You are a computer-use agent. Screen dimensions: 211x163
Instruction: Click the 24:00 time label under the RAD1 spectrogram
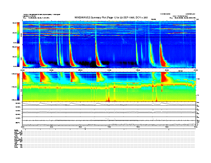click(x=196, y=70)
